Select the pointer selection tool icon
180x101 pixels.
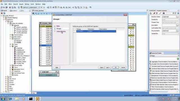coord(56,8)
